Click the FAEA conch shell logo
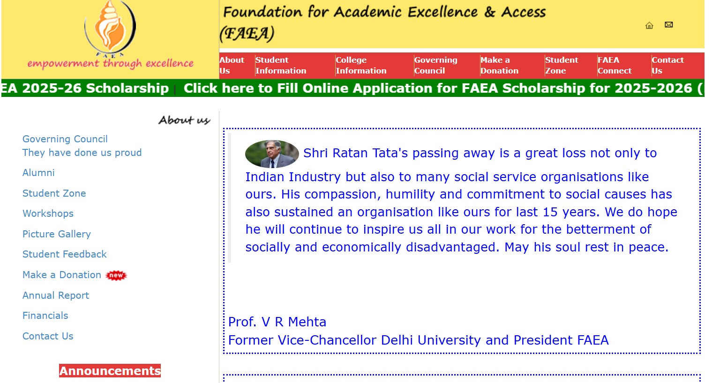Image resolution: width=720 pixels, height=383 pixels. 110,29
